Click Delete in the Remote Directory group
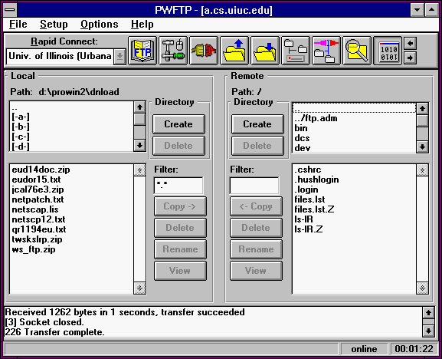The width and height of the screenshot is (442, 359). click(x=257, y=146)
